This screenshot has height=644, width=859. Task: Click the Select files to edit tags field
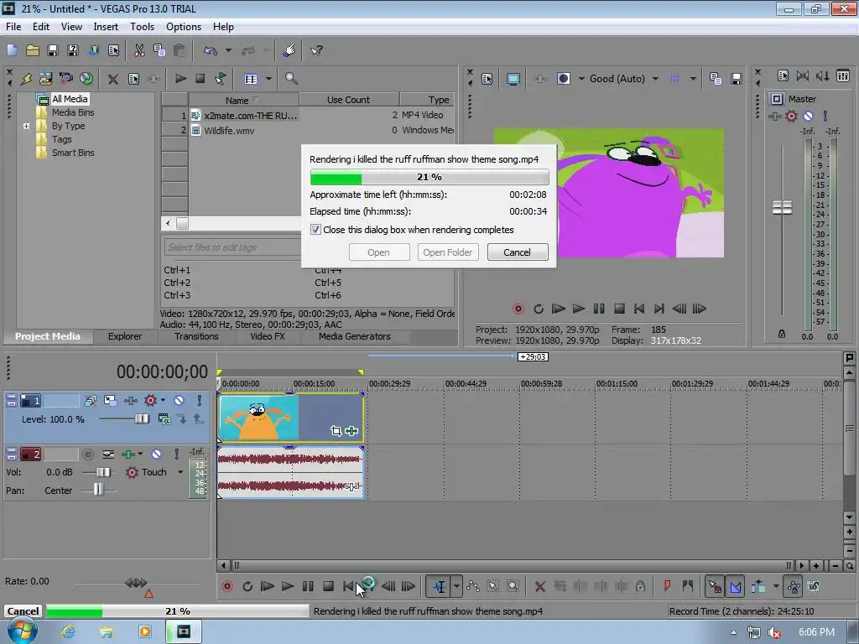pyautogui.click(x=233, y=247)
